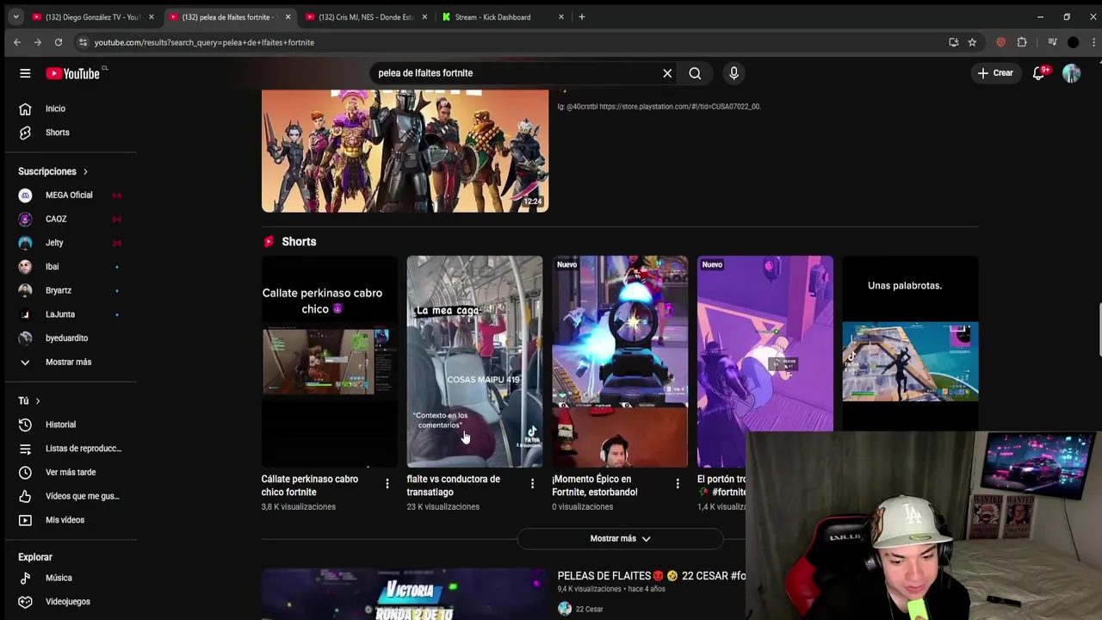The width and height of the screenshot is (1102, 620).
Task: Click the magnifier search button
Action: pos(695,73)
